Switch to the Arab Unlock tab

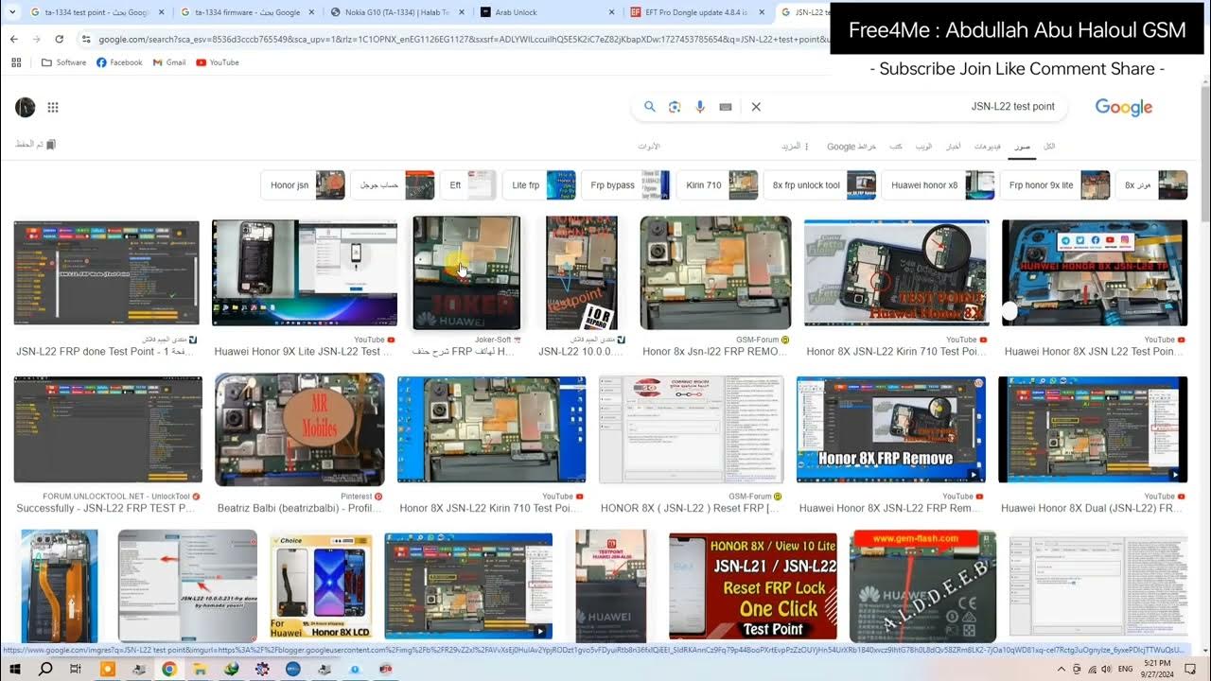(545, 12)
